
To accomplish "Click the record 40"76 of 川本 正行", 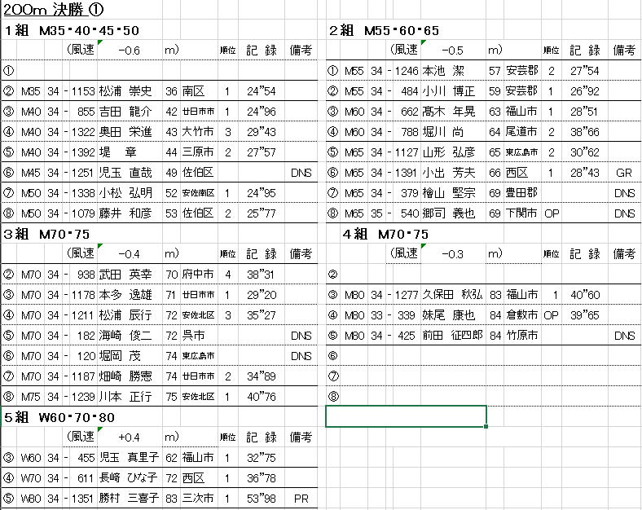I will pyautogui.click(x=262, y=397).
